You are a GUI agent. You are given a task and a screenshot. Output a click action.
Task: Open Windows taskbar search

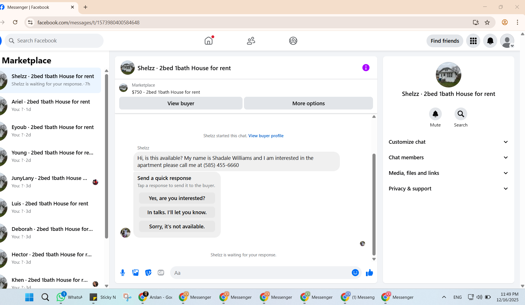tap(45, 297)
